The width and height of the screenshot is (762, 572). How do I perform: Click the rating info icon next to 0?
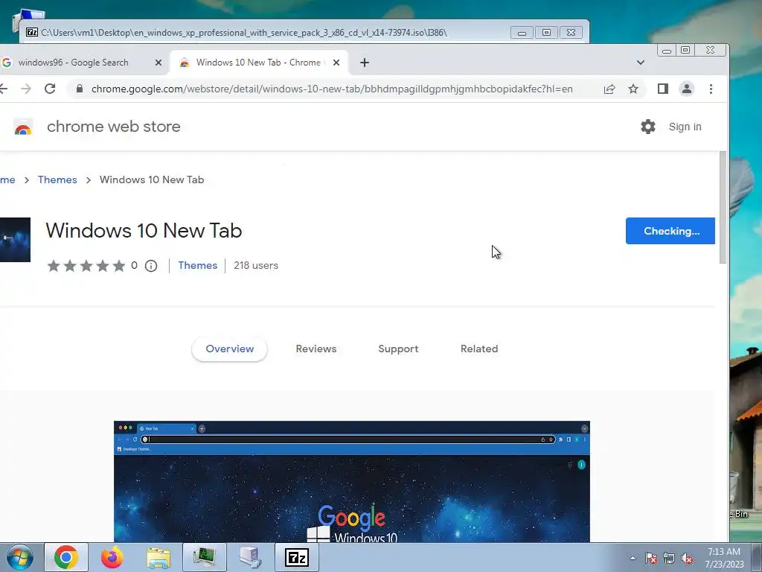tap(151, 266)
